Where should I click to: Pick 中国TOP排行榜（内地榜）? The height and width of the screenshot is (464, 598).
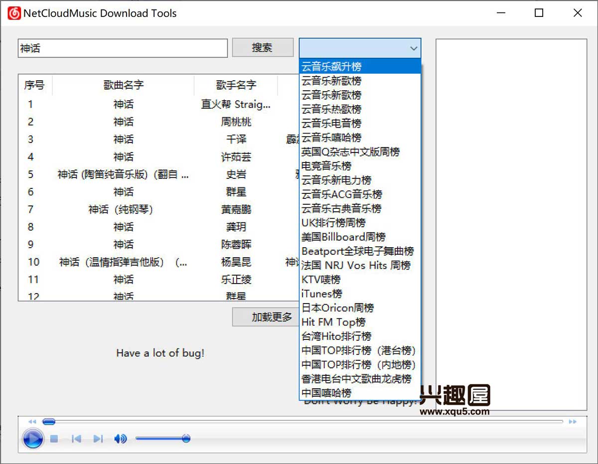pos(360,365)
